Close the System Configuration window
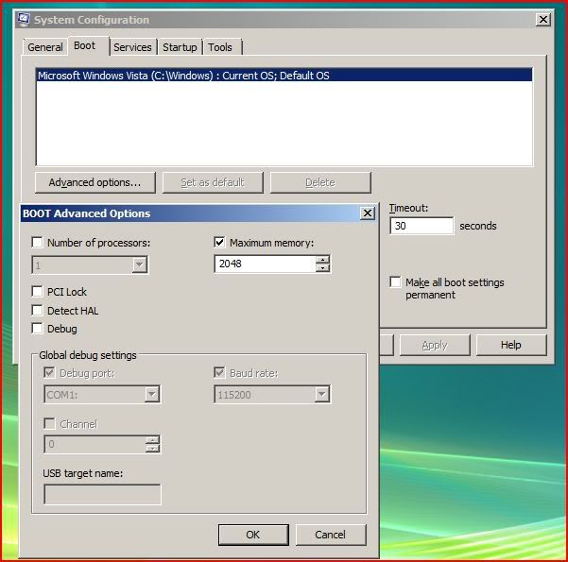This screenshot has width=568, height=562. click(543, 19)
